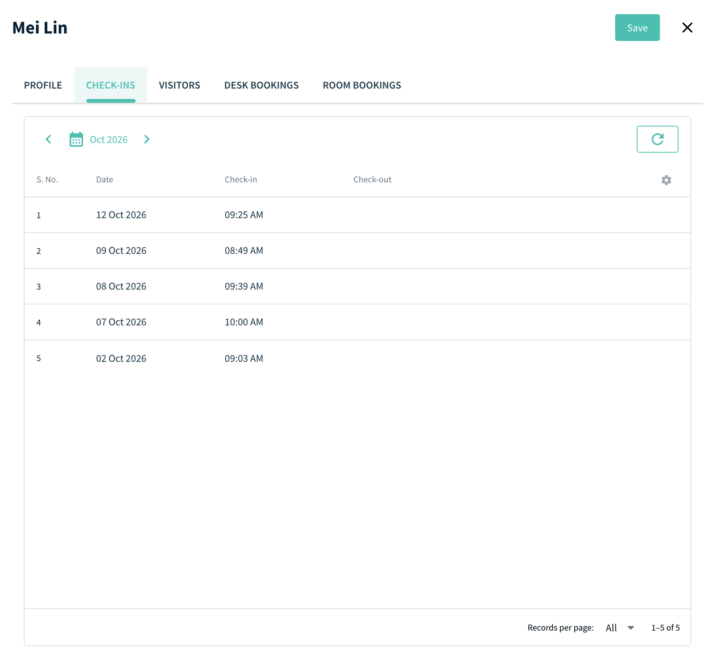Switch to the Profile tab
This screenshot has width=715, height=670.
(x=43, y=85)
